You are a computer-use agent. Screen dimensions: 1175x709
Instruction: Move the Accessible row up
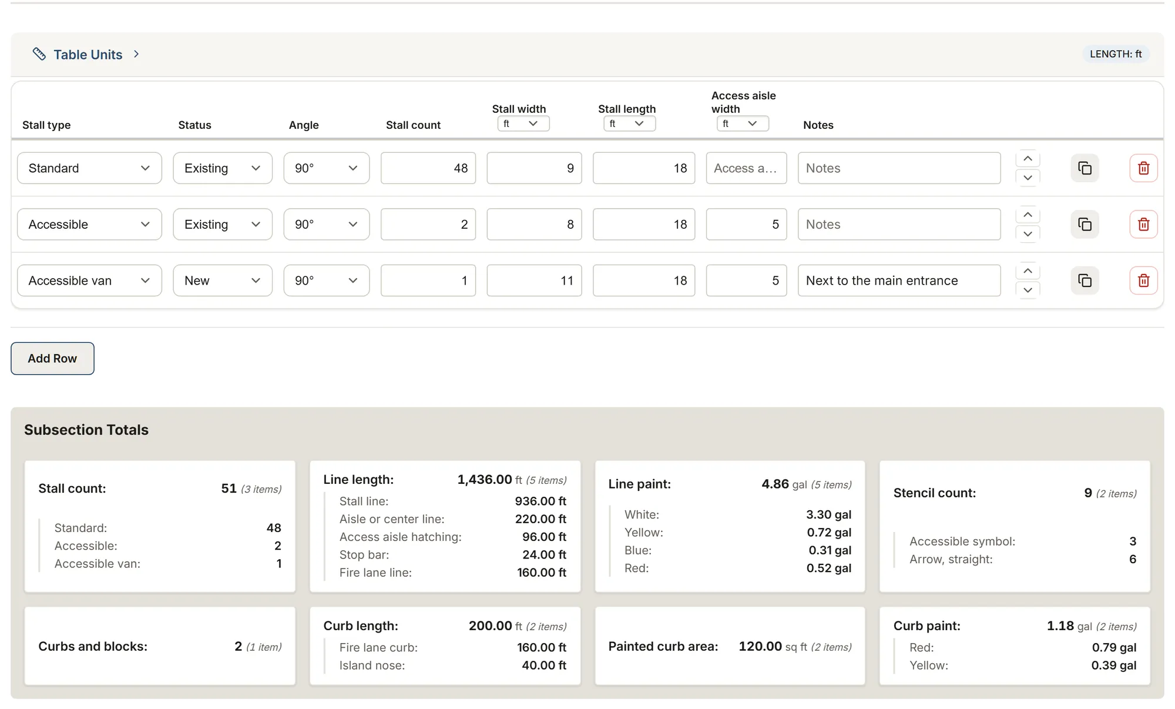coord(1028,215)
